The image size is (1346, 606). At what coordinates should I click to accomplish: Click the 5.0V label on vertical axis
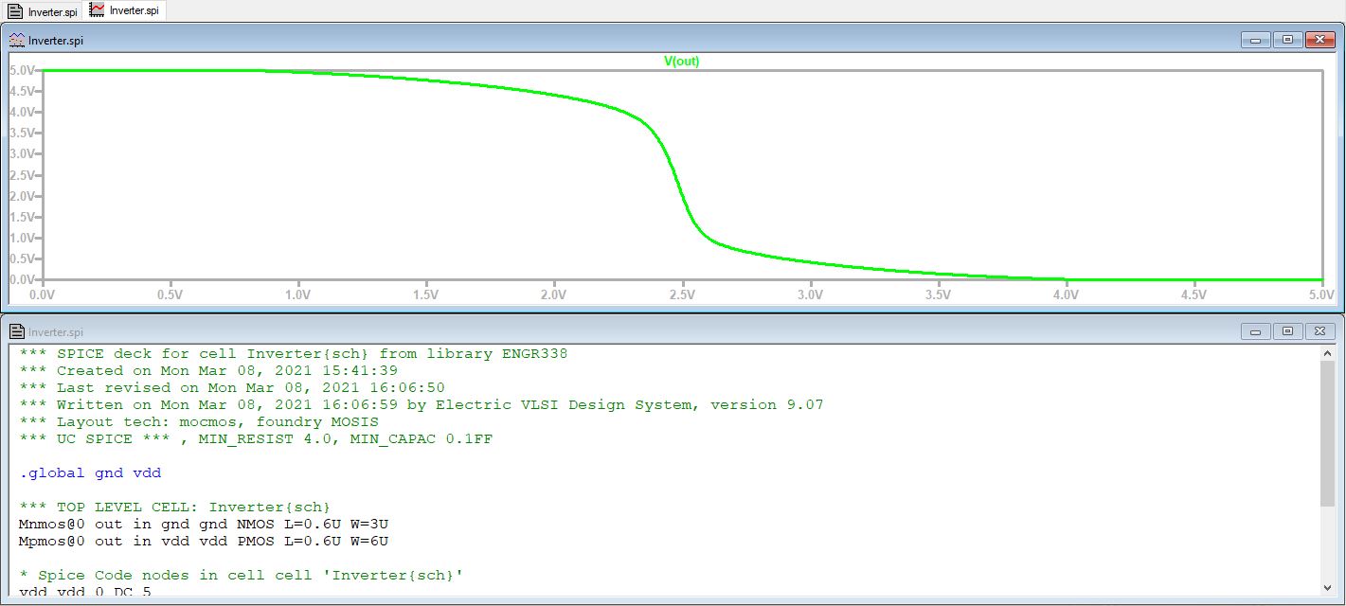point(23,70)
